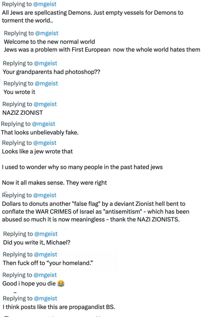Open the 'You wrote it' reply text

19,92
